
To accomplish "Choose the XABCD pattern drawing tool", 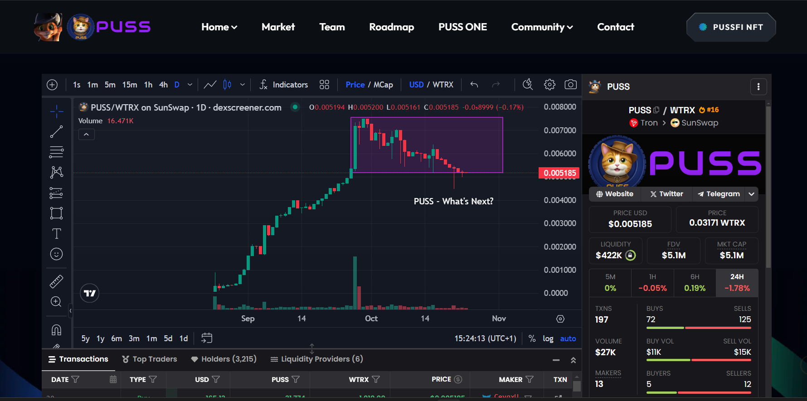I will tap(57, 172).
